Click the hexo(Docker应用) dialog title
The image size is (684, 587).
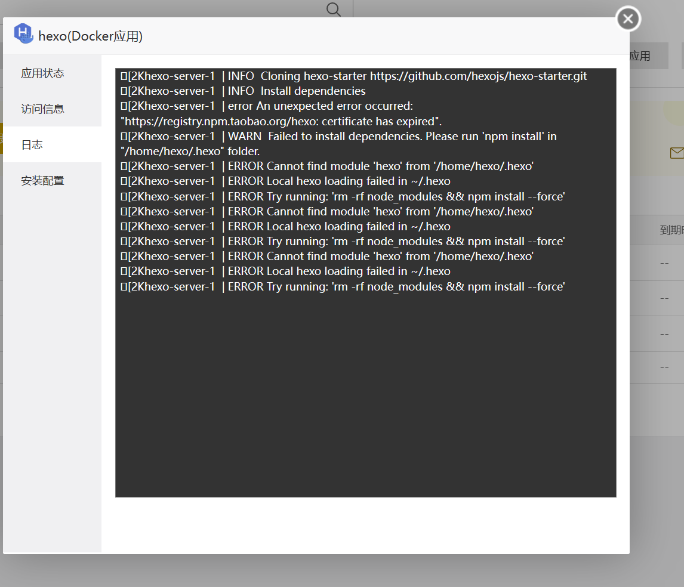pos(90,36)
